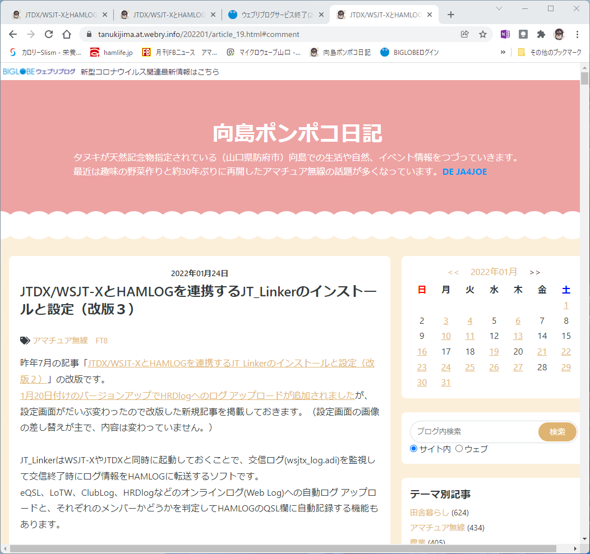
Task: Open マイクロウェーブ山口 bookmark
Action: [264, 52]
